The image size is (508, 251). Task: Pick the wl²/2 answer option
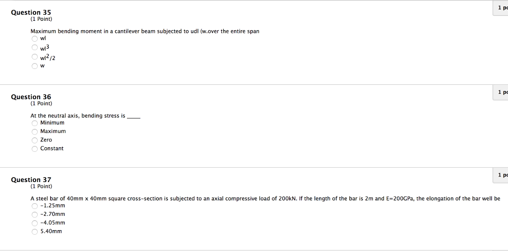[35, 57]
